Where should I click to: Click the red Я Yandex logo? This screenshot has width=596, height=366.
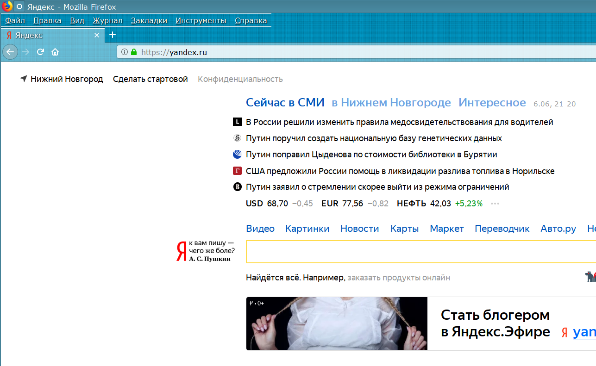[x=181, y=251]
